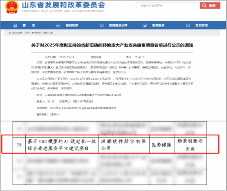Image resolution: width=227 pixels, height=191 pixels.
Task: Click the breadcrumb home location icon
Action: click(10, 33)
